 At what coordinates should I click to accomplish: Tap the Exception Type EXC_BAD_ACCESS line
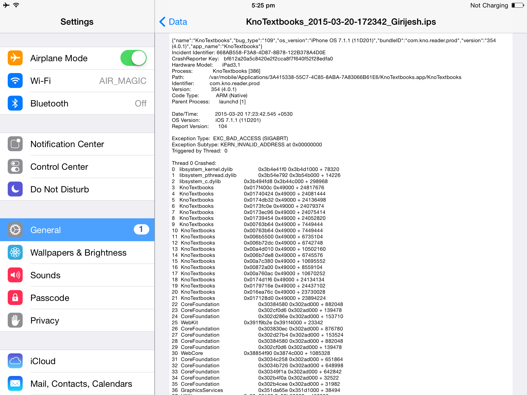pos(230,139)
